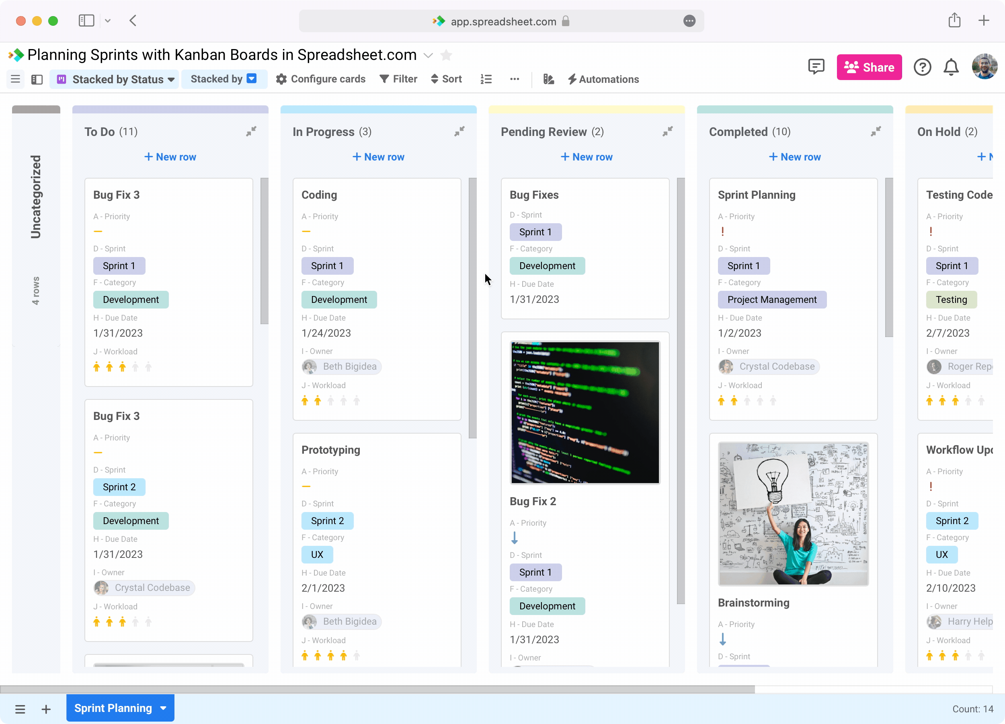
Task: Open the Sprint Planning sheet dropdown
Action: click(162, 708)
